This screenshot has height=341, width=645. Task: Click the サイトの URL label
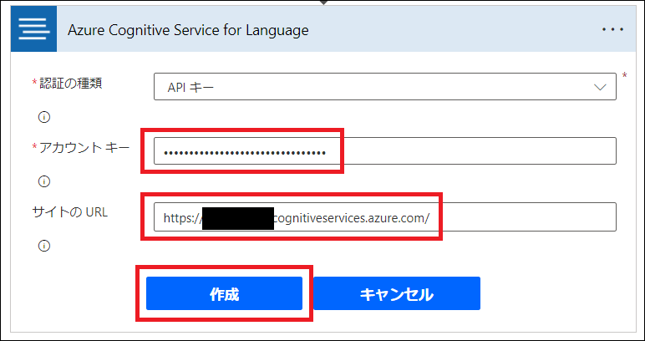[70, 212]
